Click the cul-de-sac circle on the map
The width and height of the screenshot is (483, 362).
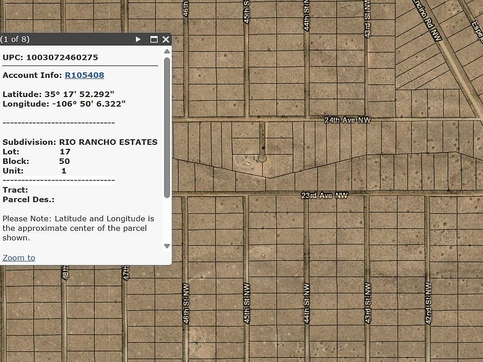[262, 158]
